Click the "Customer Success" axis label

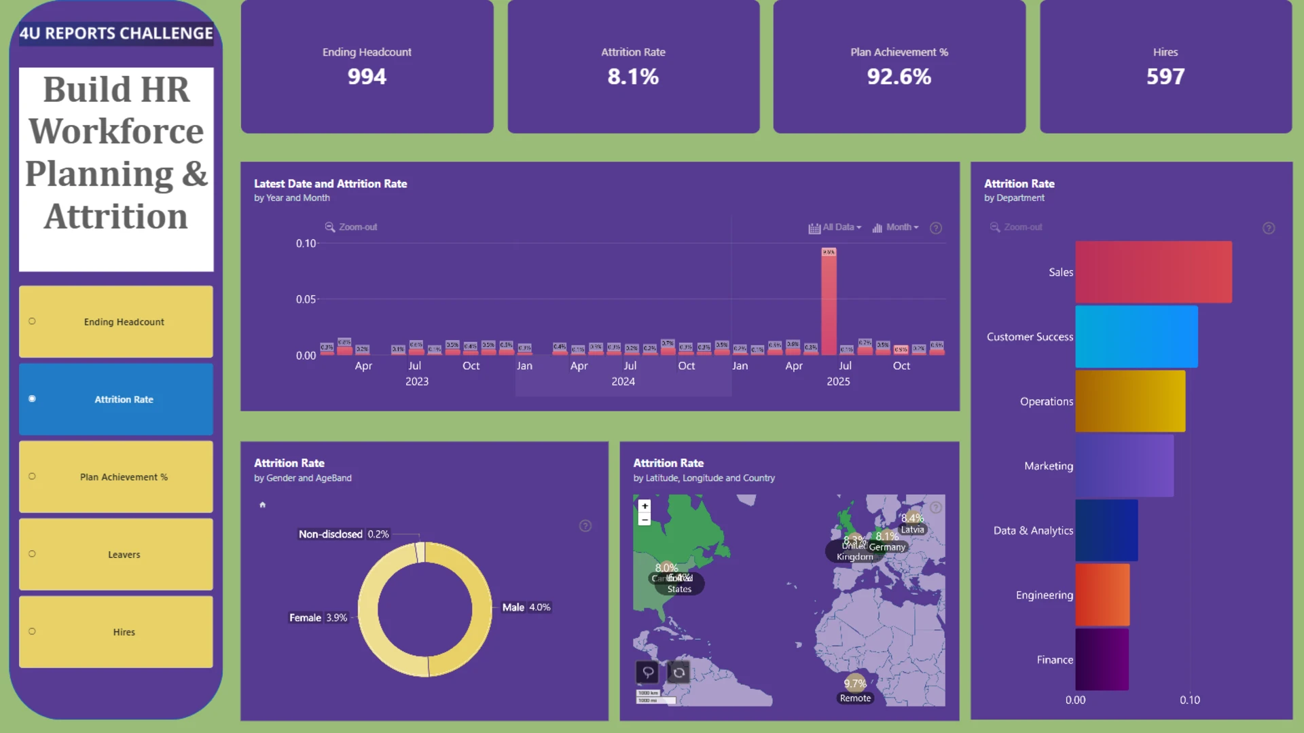[x=1030, y=337]
